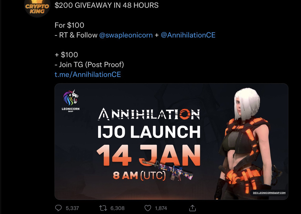Click the 1,874 likes count
The height and width of the screenshot is (214, 301).
[x=161, y=208]
